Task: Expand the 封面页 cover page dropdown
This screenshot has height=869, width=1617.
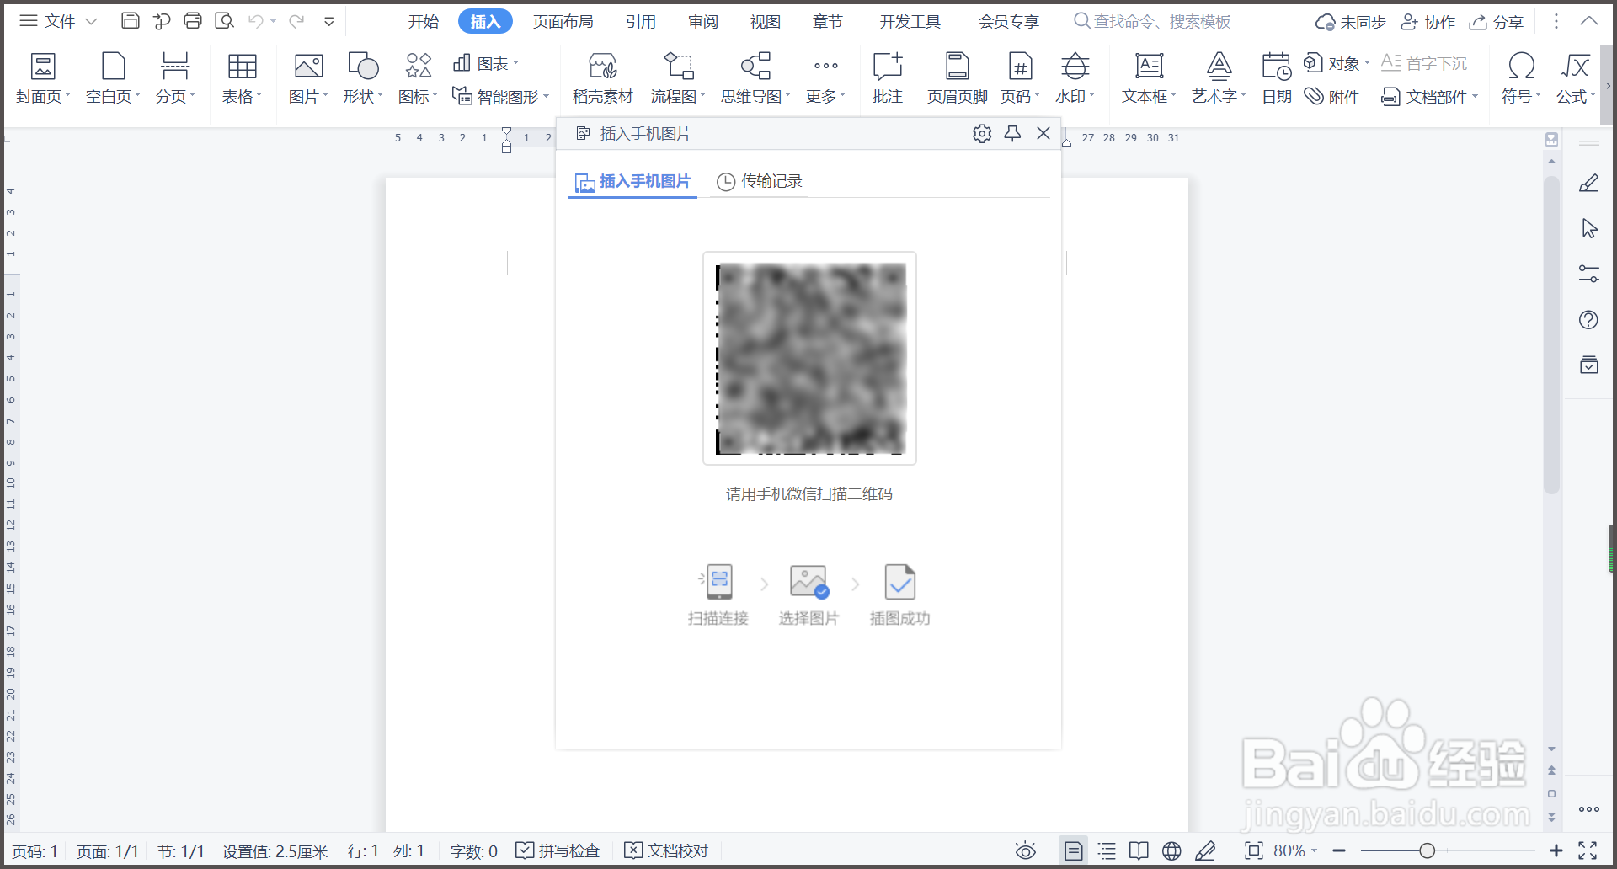Action: click(x=67, y=95)
